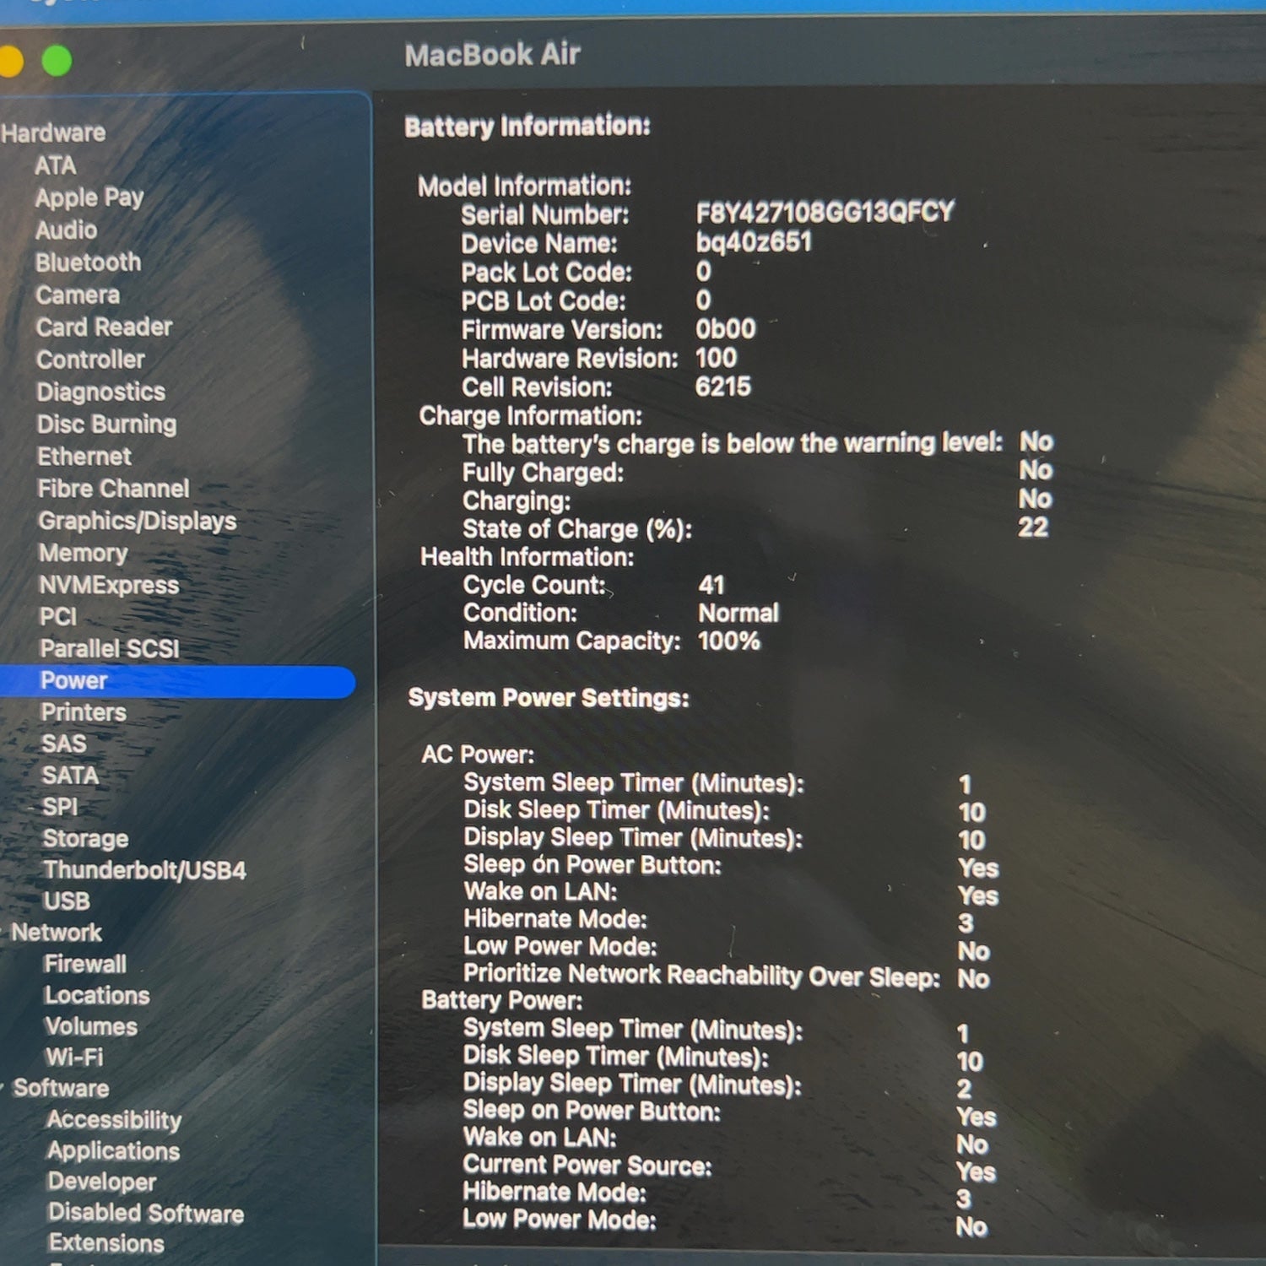
Task: Click the battery charge warning level label
Action: (733, 444)
